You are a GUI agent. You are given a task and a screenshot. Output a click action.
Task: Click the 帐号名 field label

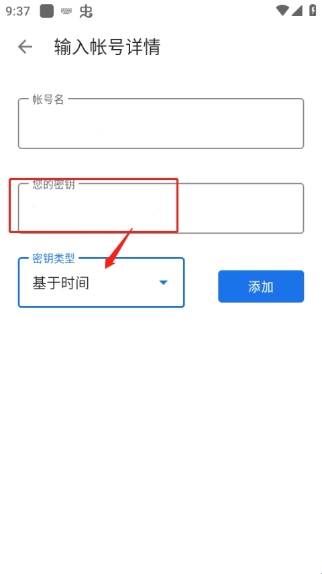[48, 99]
